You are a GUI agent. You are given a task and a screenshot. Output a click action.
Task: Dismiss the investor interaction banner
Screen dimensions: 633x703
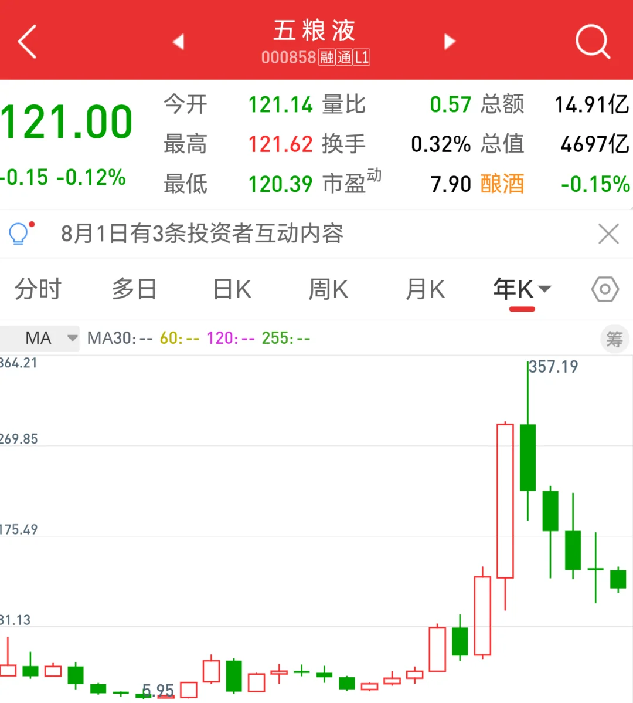pos(608,234)
